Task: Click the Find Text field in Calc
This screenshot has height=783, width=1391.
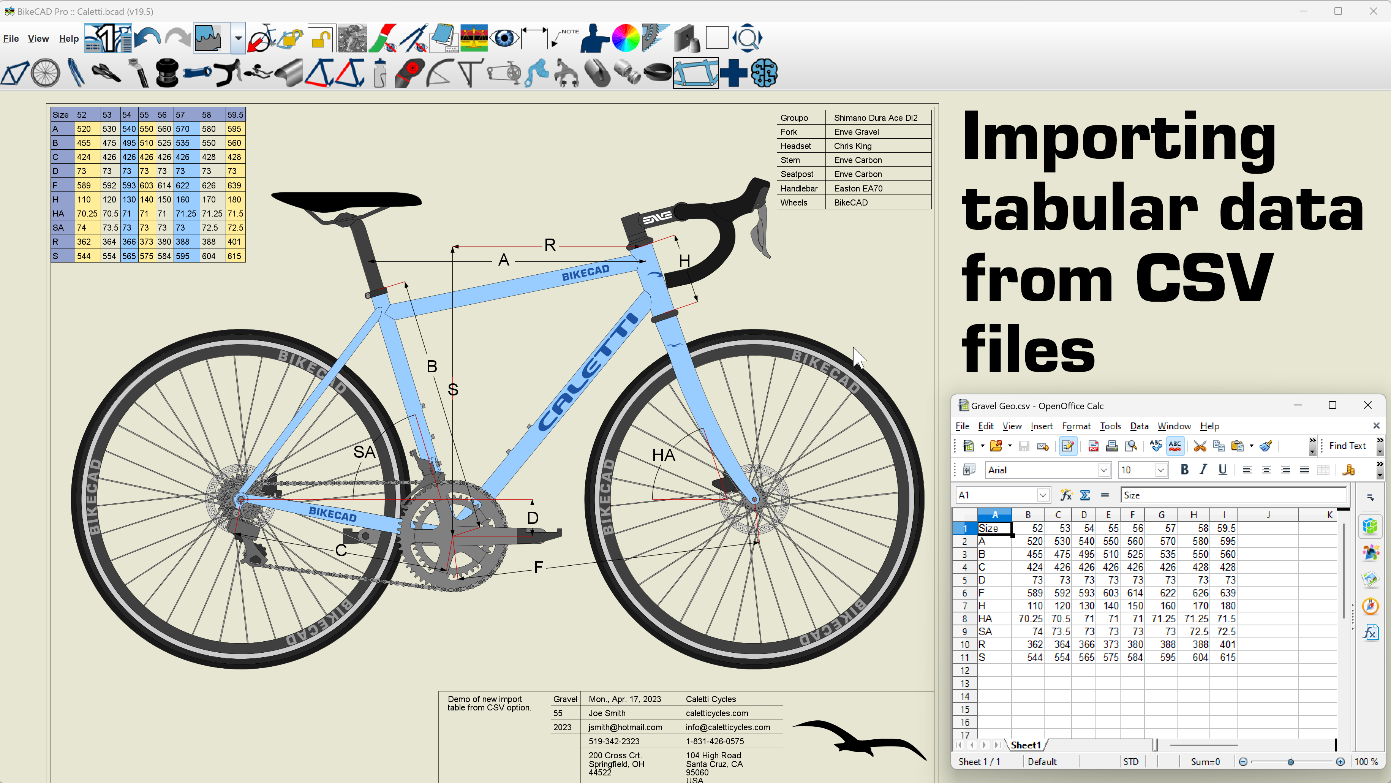Action: 1347,446
